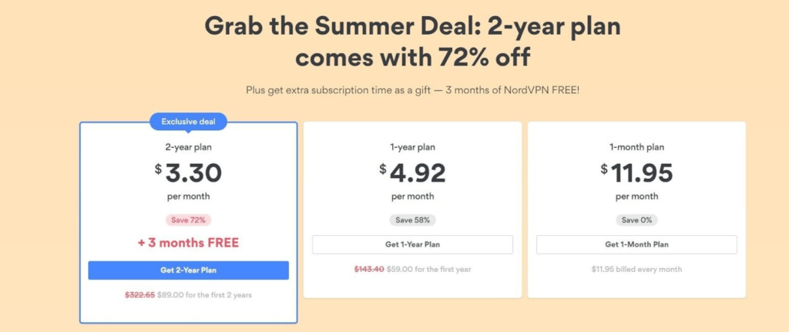Click the $11.95 per month price
Screen dimensions: 789x332
click(636, 173)
